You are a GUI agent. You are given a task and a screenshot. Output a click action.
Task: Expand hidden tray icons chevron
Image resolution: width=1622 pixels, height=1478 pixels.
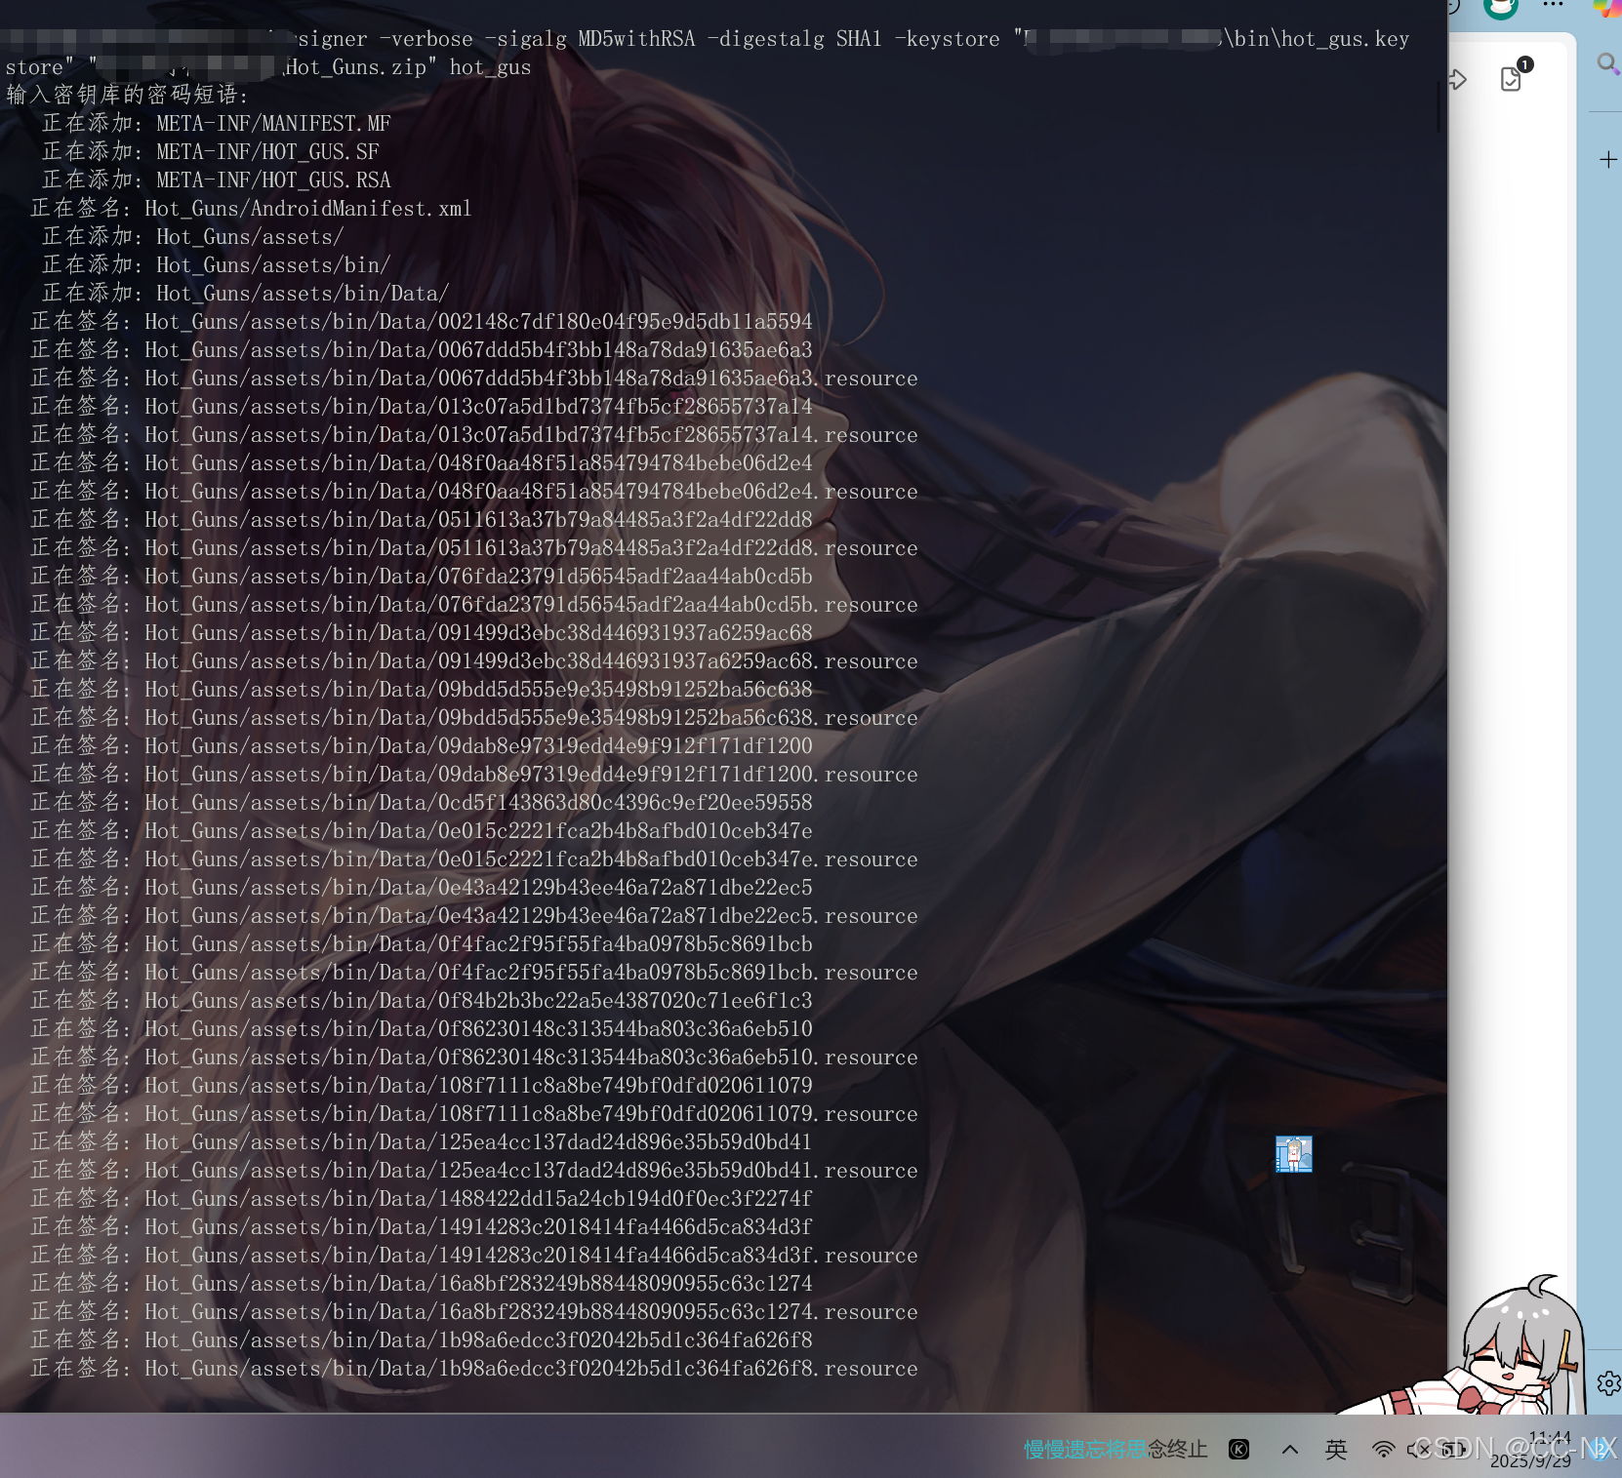click(x=1289, y=1450)
